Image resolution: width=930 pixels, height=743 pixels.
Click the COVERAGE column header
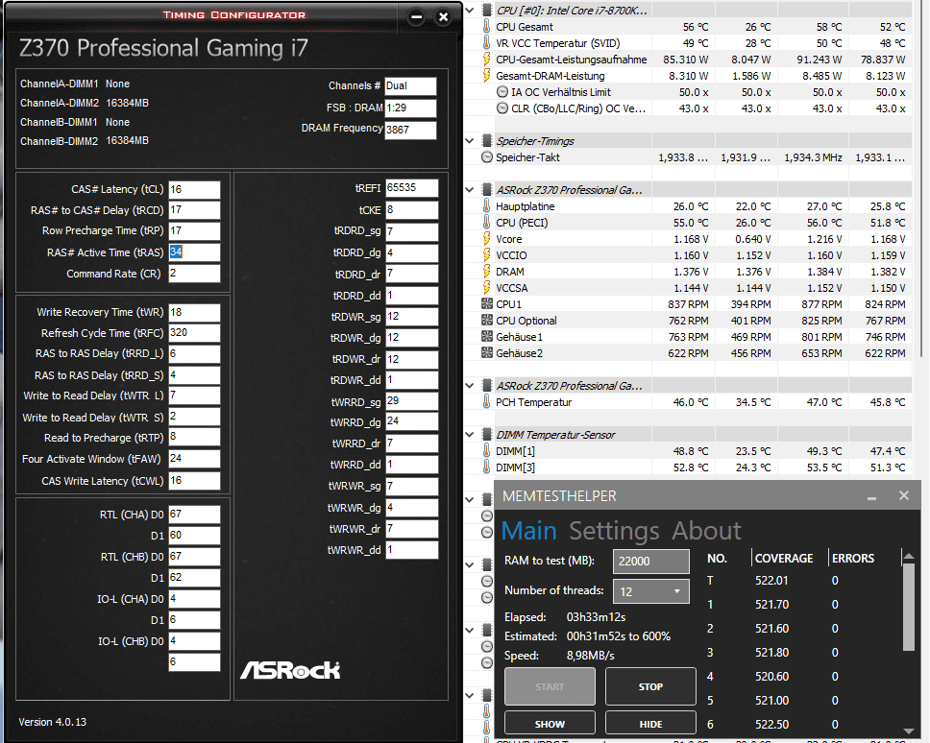[x=784, y=559]
